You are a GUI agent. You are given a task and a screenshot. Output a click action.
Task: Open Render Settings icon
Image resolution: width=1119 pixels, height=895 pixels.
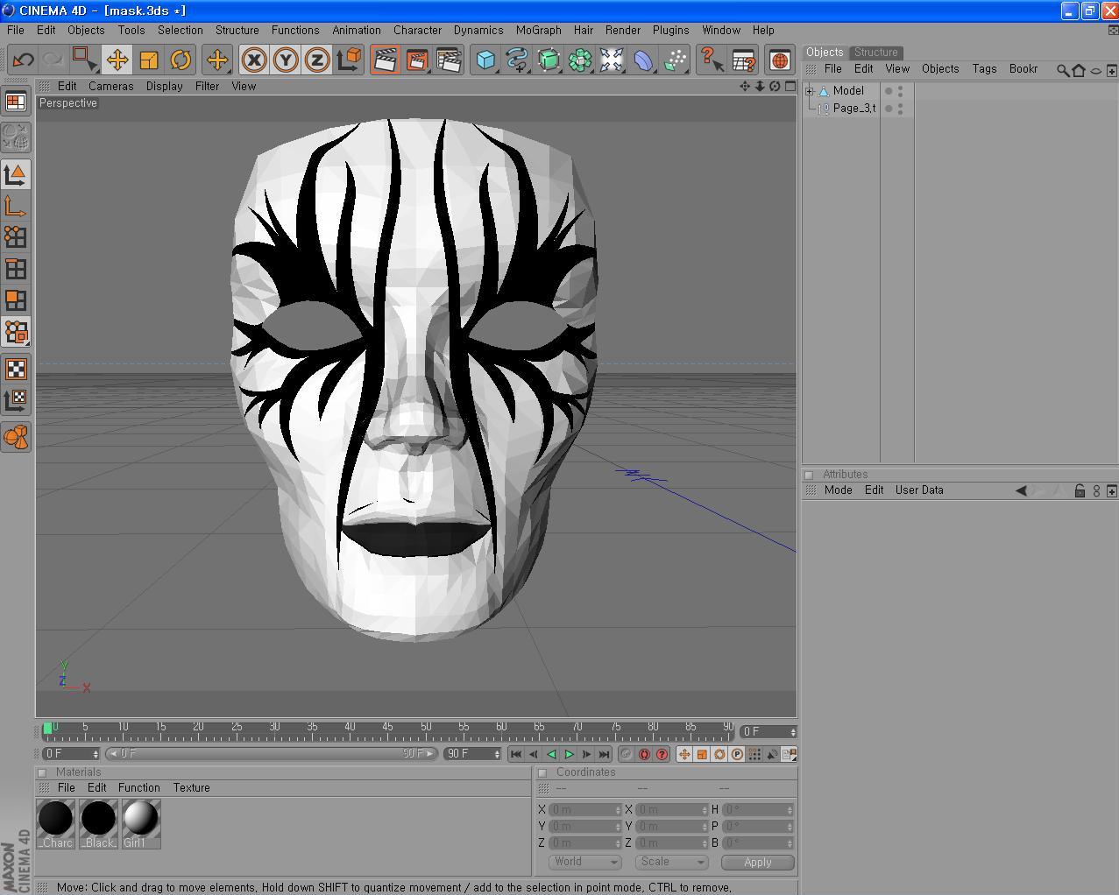(449, 60)
